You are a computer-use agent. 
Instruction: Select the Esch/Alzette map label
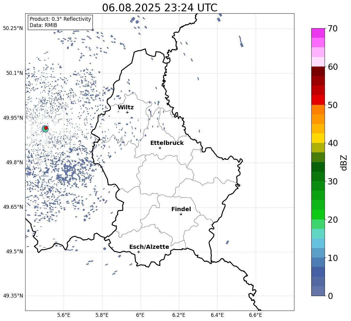(x=149, y=247)
